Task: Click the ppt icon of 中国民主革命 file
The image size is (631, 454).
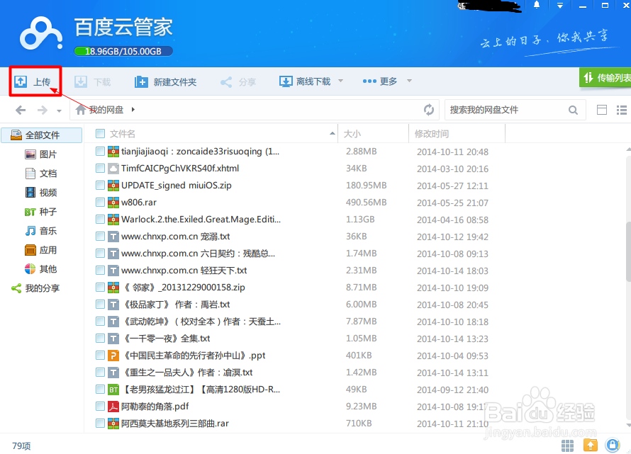Action: [113, 356]
